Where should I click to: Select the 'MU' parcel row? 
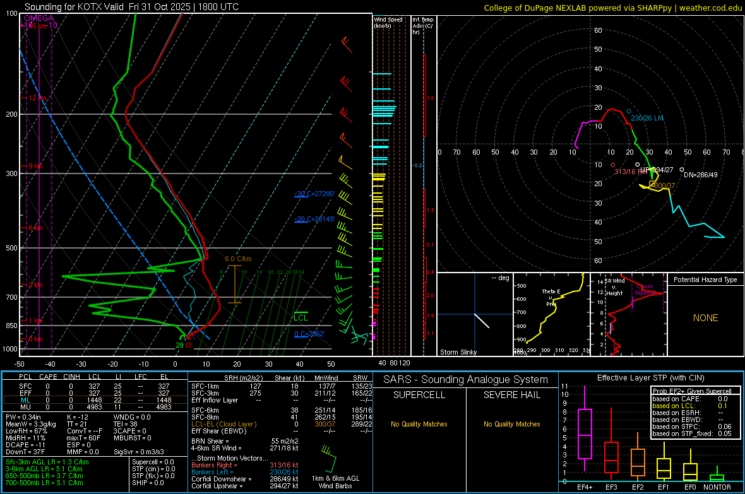coord(95,406)
